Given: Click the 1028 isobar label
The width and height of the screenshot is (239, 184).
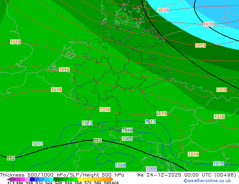Looking at the screenshot, I should (163, 10).
